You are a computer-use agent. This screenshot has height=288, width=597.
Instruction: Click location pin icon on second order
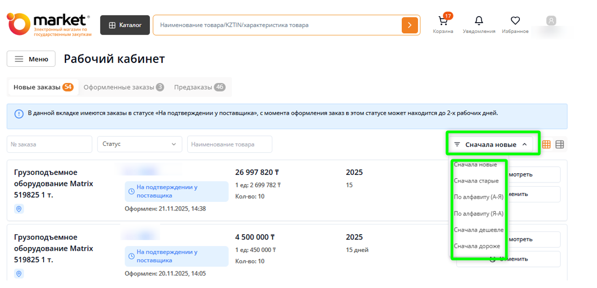tap(19, 273)
